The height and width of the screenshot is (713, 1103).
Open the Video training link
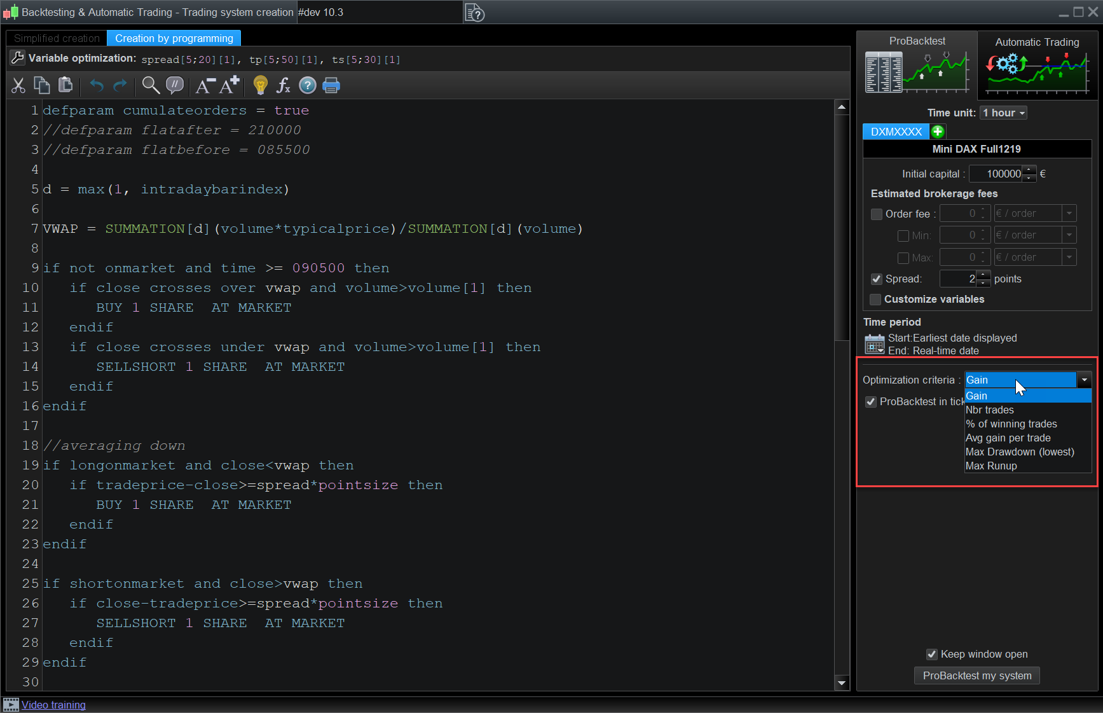[x=53, y=705]
